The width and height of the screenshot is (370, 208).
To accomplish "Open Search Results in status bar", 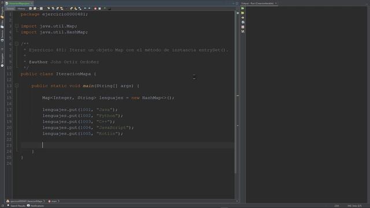I will [x=16, y=206].
